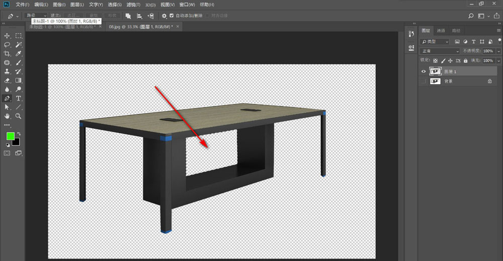Select the horizontal Type tool
This screenshot has width=503, height=261.
[x=19, y=98]
